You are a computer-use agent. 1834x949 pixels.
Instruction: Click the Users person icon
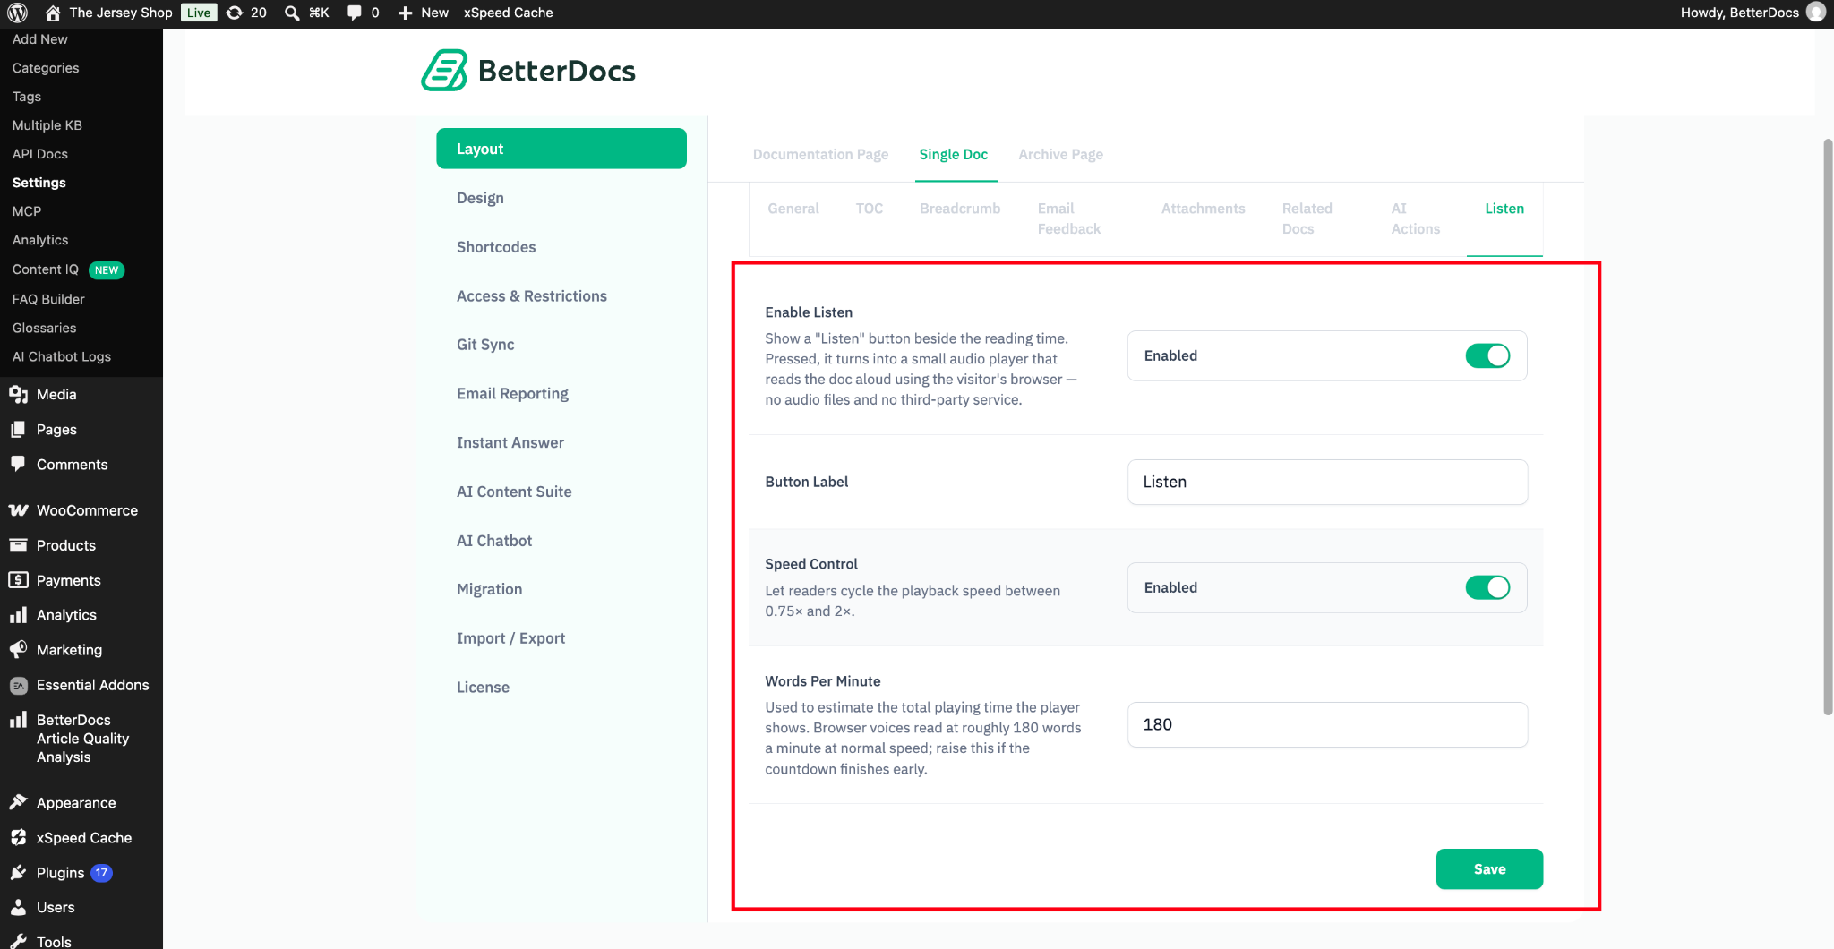pyautogui.click(x=18, y=908)
